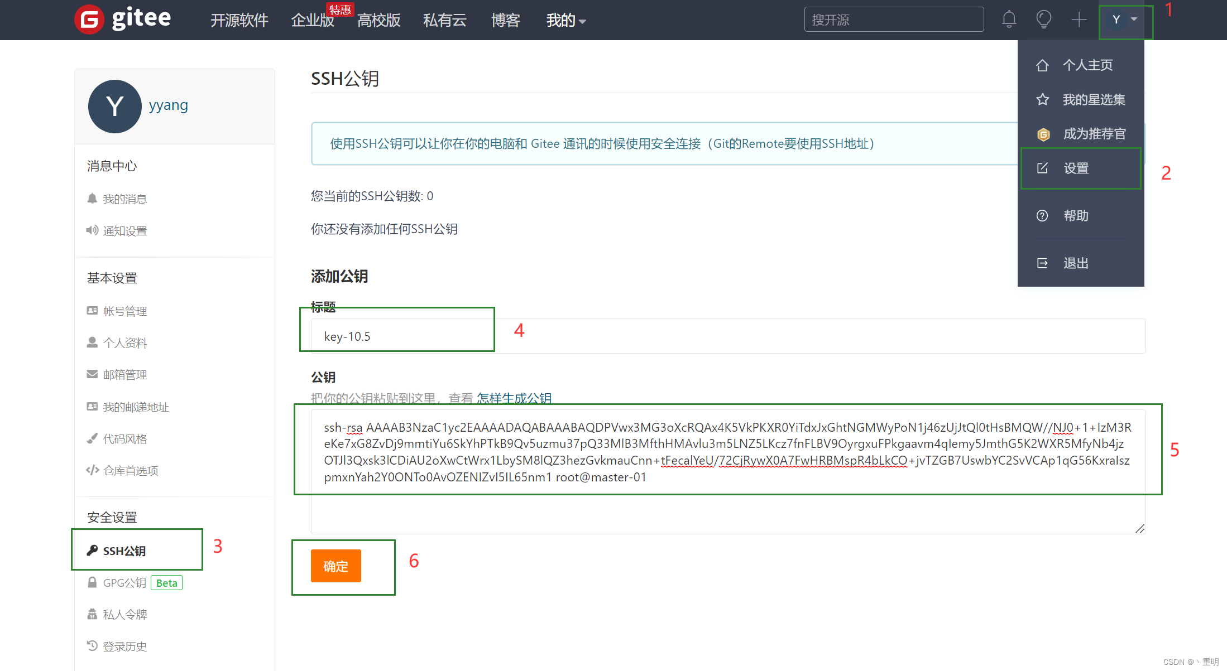The height and width of the screenshot is (671, 1227).
Task: Click the plus icon to create new
Action: [1079, 20]
